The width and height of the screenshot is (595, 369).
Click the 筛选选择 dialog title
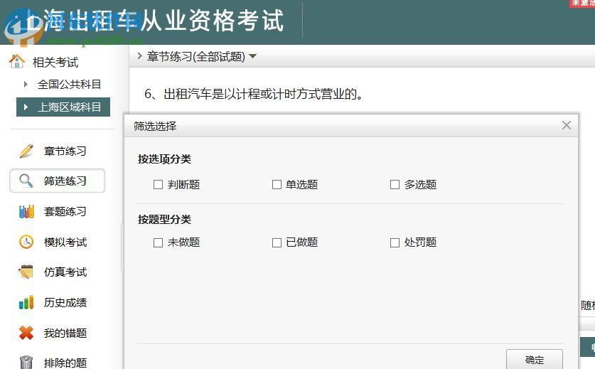point(155,126)
